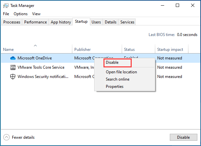Minimize the Task Manager window
Viewport: 201px width, 146px height.
pos(163,5)
